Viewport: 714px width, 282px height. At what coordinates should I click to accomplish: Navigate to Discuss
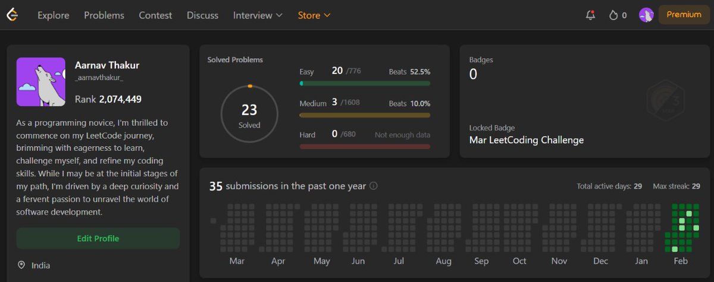coord(202,15)
